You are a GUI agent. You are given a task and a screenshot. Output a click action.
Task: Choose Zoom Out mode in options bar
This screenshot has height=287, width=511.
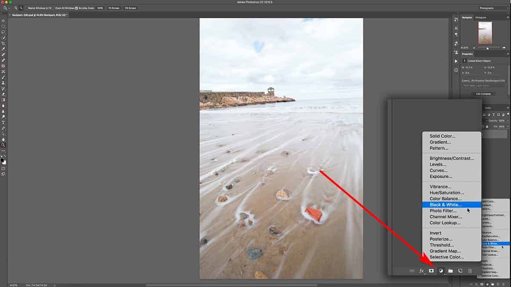(21, 8)
